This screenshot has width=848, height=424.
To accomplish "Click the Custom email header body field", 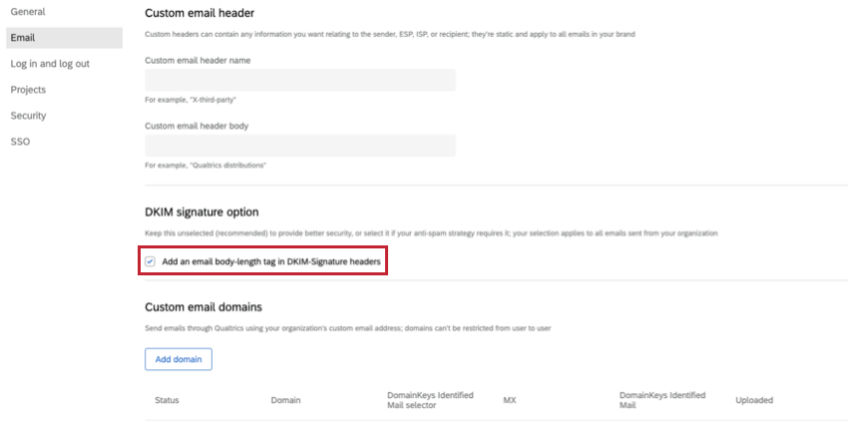I will 300,146.
